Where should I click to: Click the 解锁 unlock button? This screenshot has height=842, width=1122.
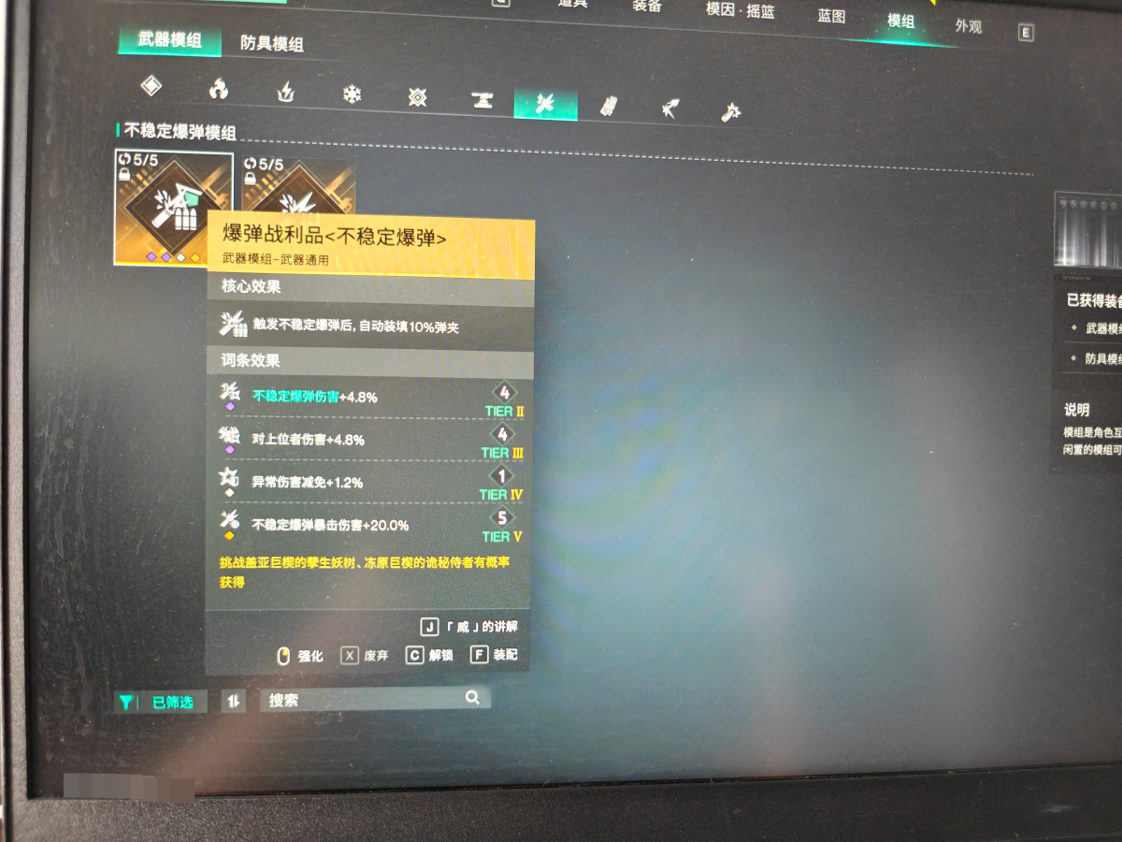point(430,655)
